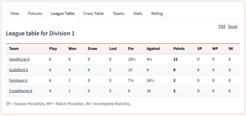The height and width of the screenshot is (116, 246).
Task: Click the Against column header
Action: 153,49
